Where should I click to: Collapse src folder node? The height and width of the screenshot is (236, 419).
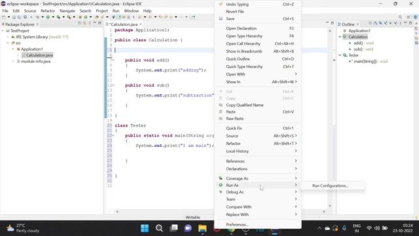tap(8, 43)
